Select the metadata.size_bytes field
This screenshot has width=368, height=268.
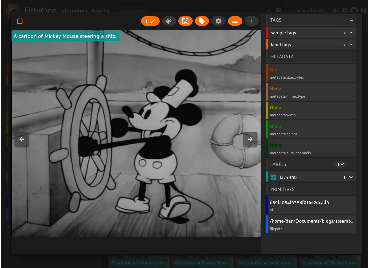[x=311, y=73]
